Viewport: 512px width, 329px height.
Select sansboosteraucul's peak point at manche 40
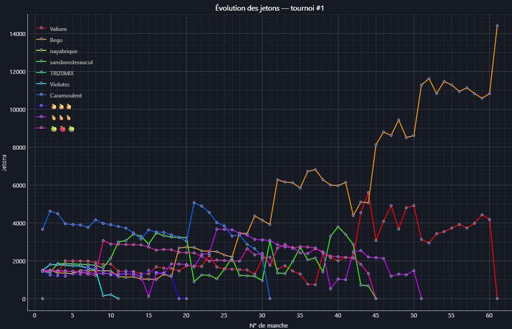pos(338,227)
